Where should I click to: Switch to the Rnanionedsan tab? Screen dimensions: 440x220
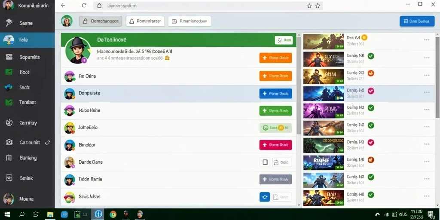click(x=189, y=21)
